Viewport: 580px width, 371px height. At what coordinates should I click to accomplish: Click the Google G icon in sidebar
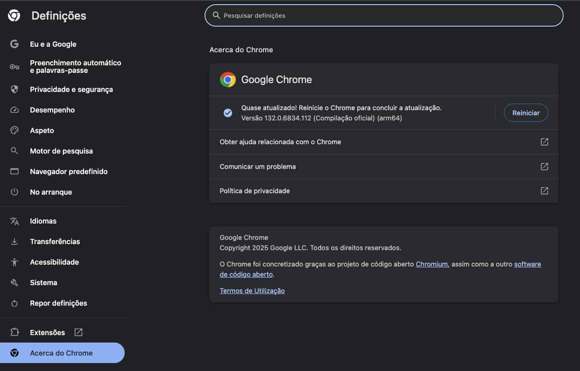point(14,44)
